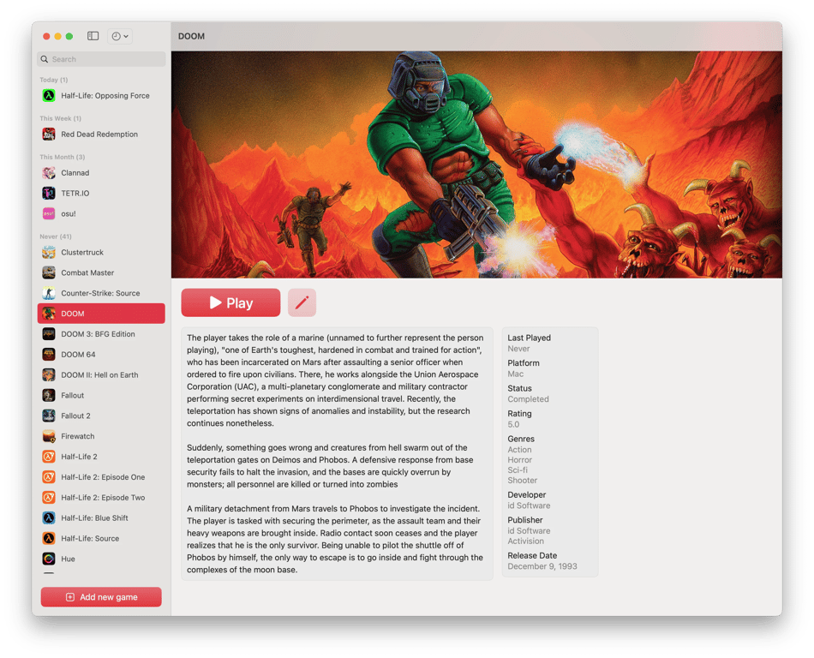This screenshot has width=814, height=658.
Task: Click the 'Sci-fi' genre entry
Action: click(x=518, y=470)
